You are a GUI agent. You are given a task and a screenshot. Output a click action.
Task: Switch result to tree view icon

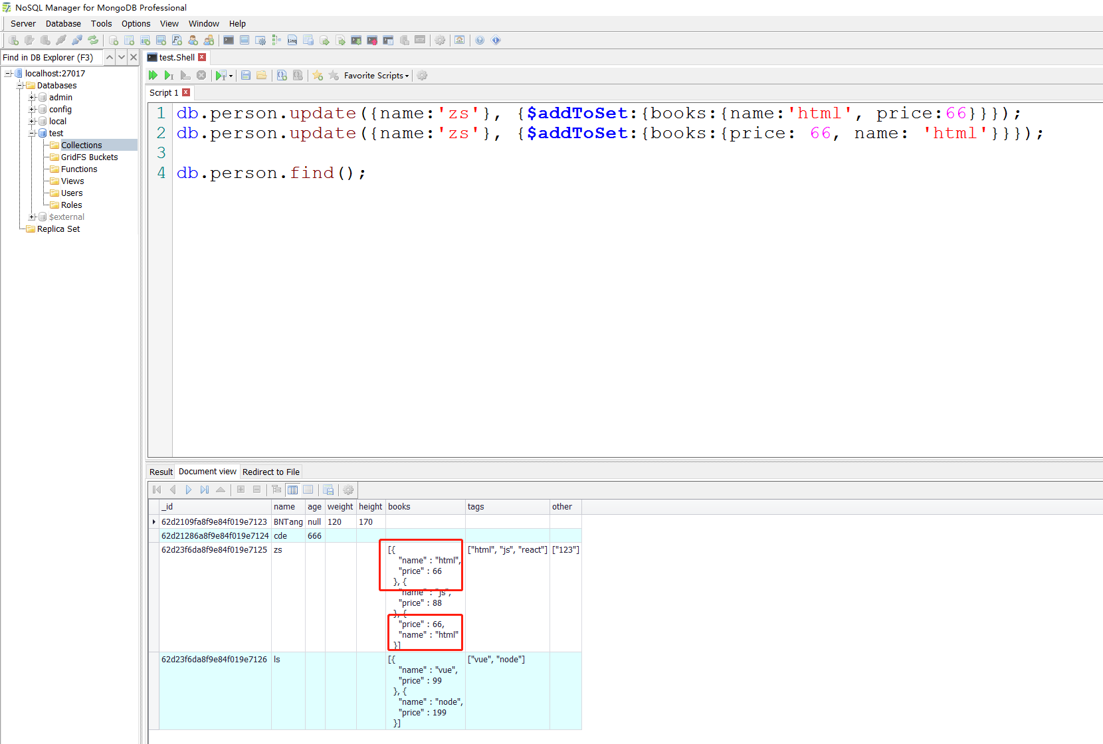(276, 490)
